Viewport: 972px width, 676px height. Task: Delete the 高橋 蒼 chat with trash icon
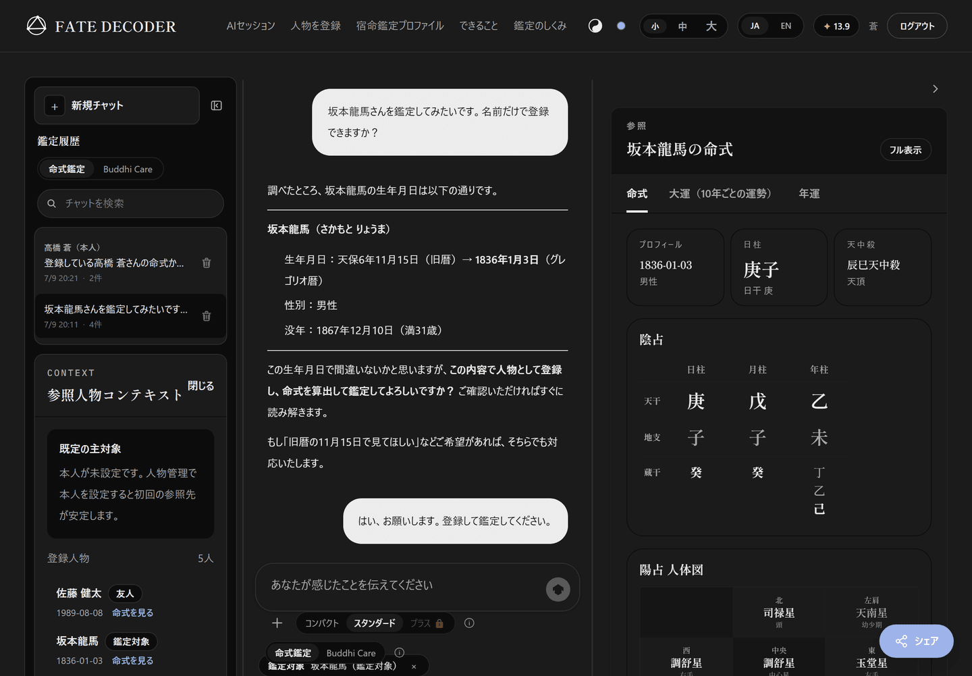207,263
